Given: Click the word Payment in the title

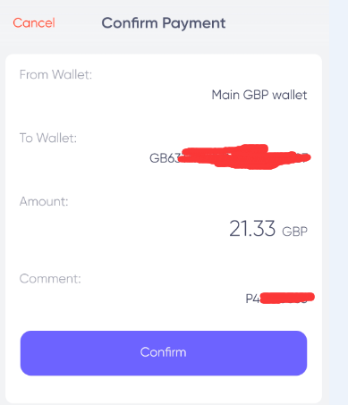Looking at the screenshot, I should pyautogui.click(x=194, y=23).
